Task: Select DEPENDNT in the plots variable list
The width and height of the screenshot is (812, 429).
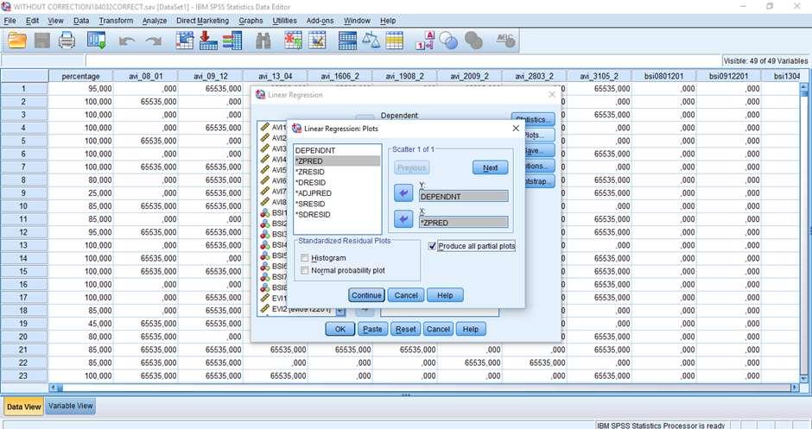Action: pos(337,150)
